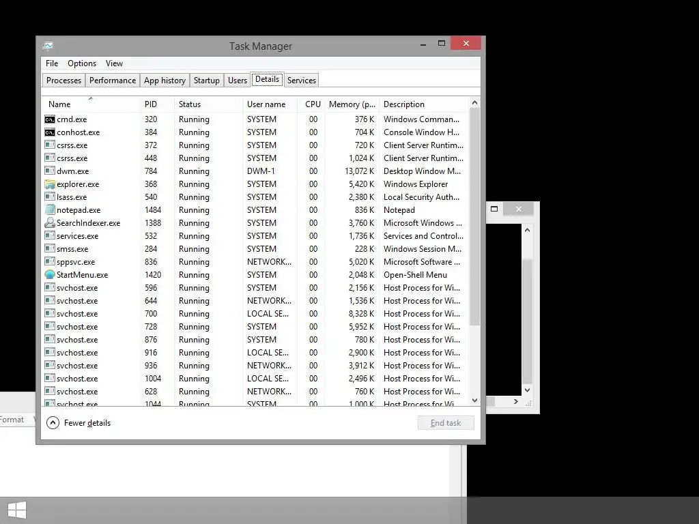Click the DWM-1 user name cell
Screen dimensions: 699x524
(x=261, y=171)
